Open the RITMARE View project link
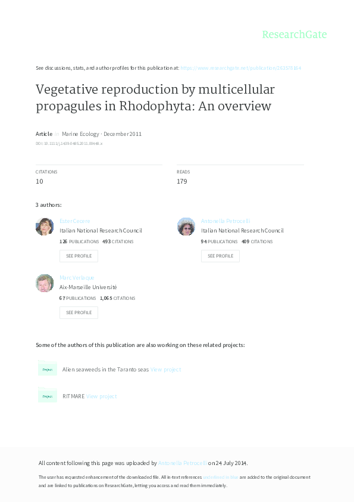The height and width of the screenshot is (502, 354). pos(101,395)
